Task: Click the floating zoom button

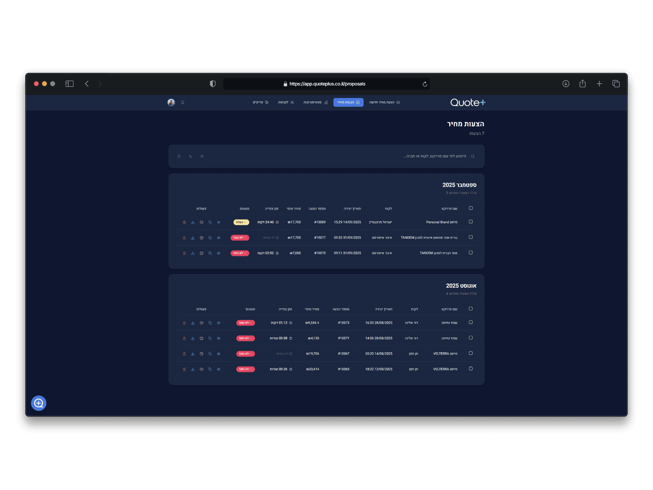Action: coord(39,403)
